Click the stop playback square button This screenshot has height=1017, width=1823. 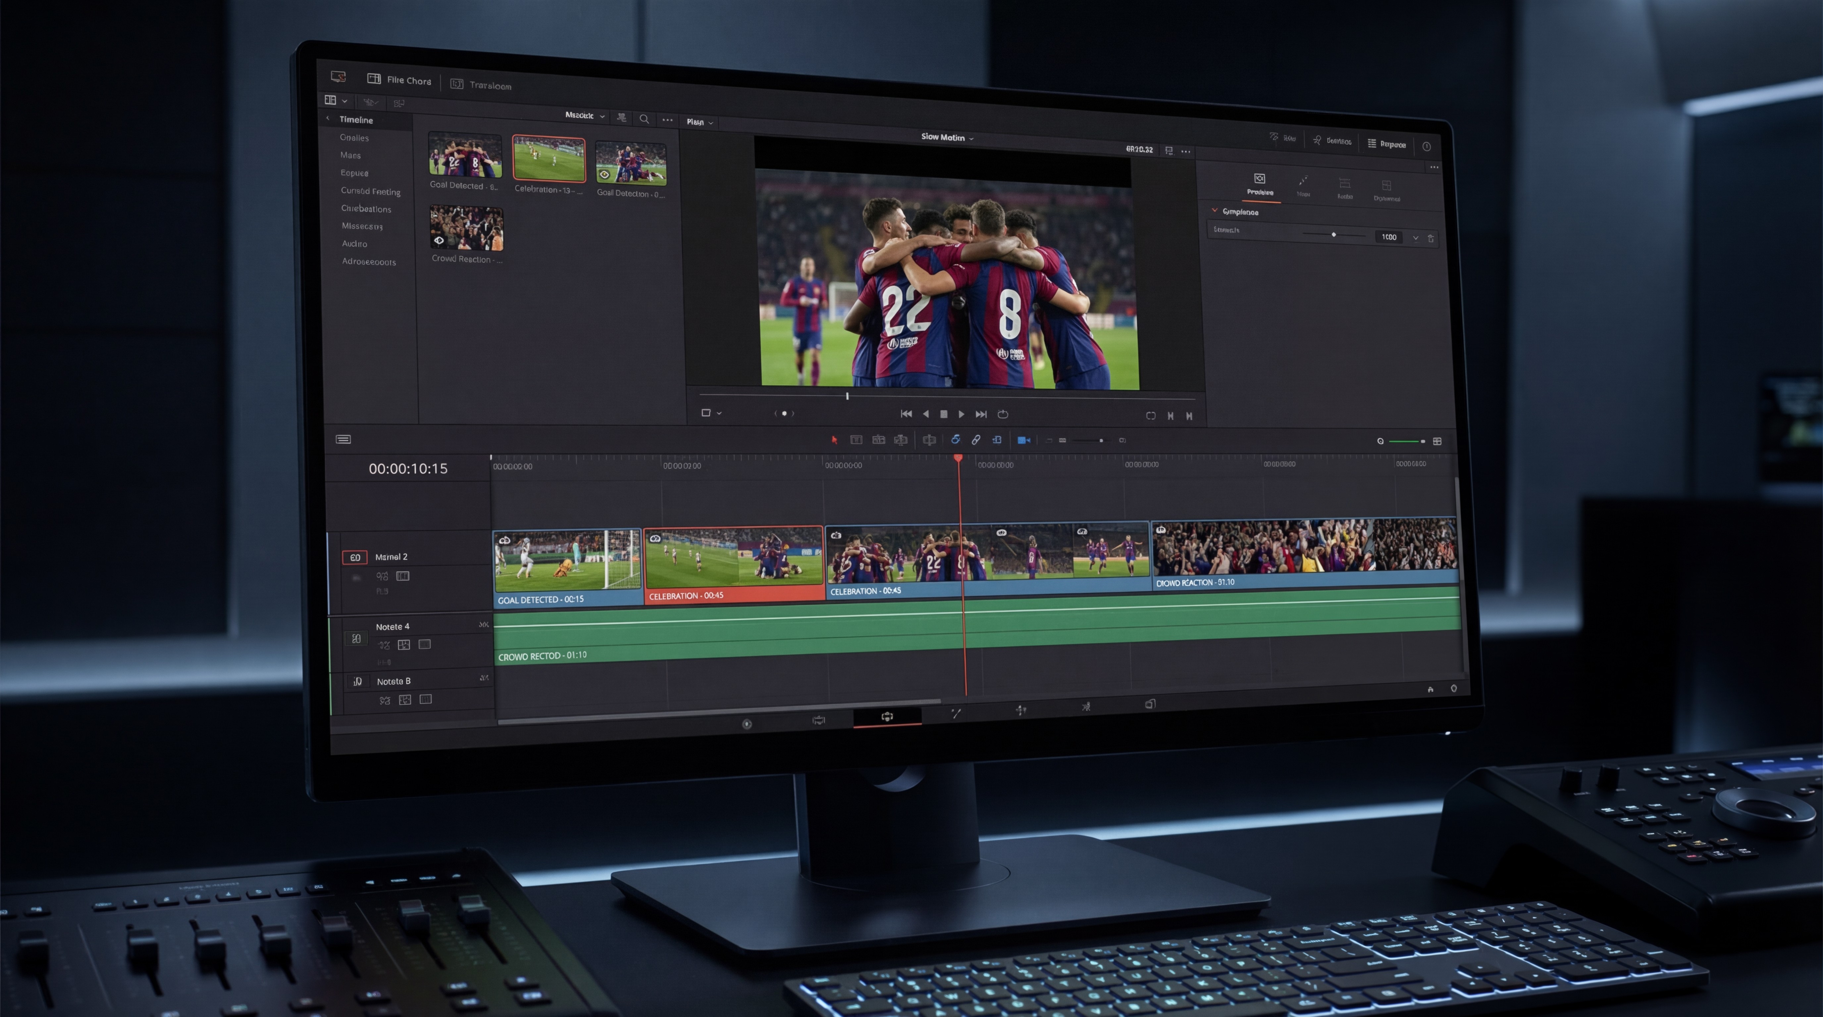pos(943,414)
